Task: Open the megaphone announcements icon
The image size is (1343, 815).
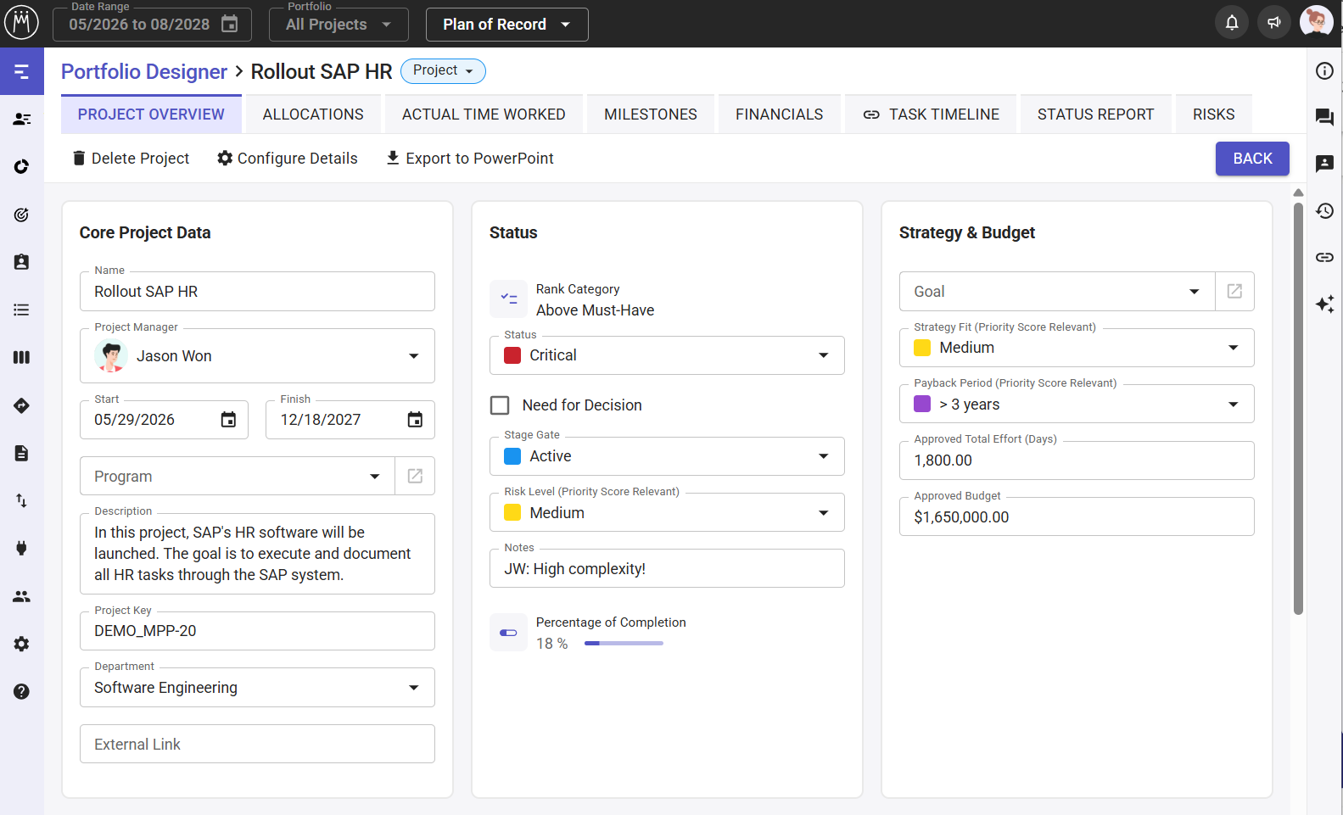Action: [x=1274, y=23]
